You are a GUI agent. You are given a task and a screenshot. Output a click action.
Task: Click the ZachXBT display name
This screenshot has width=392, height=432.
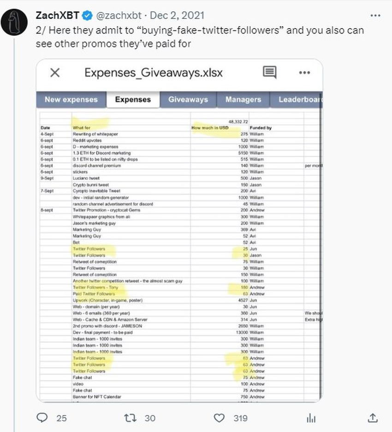click(x=57, y=17)
